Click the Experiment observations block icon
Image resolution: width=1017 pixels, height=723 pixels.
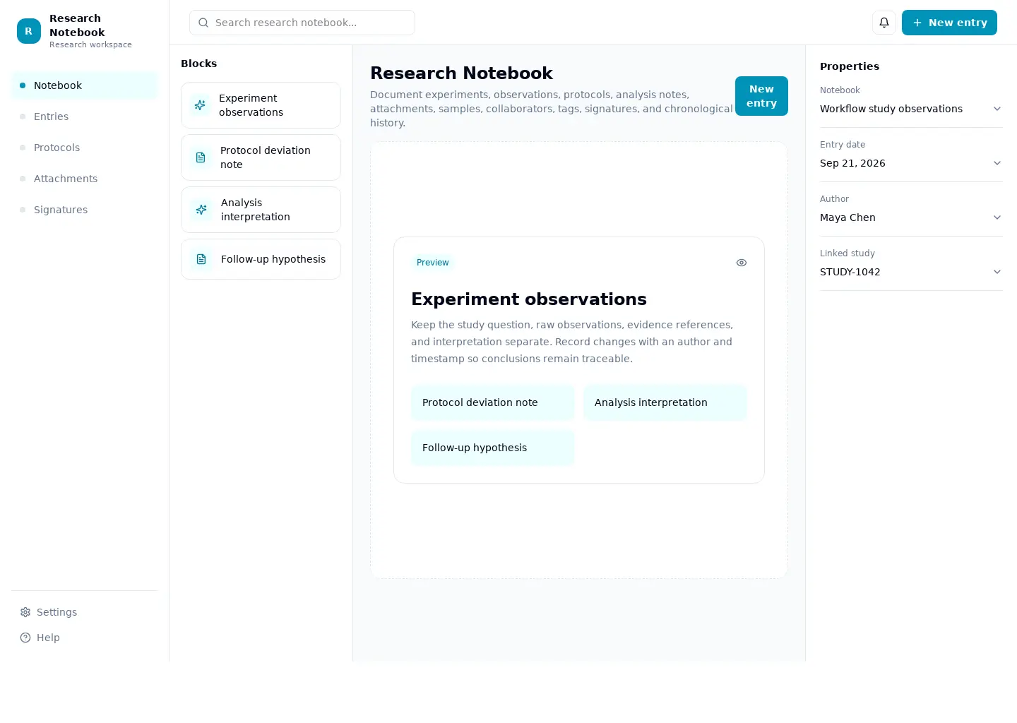coord(201,105)
